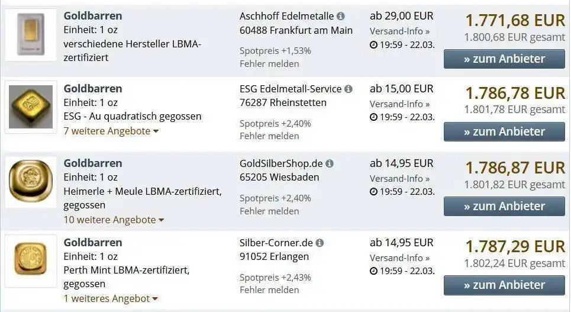Screen dimensions: 571x312
Task: Show "1 weiteres Angebot" dropdown
Action: point(111,298)
